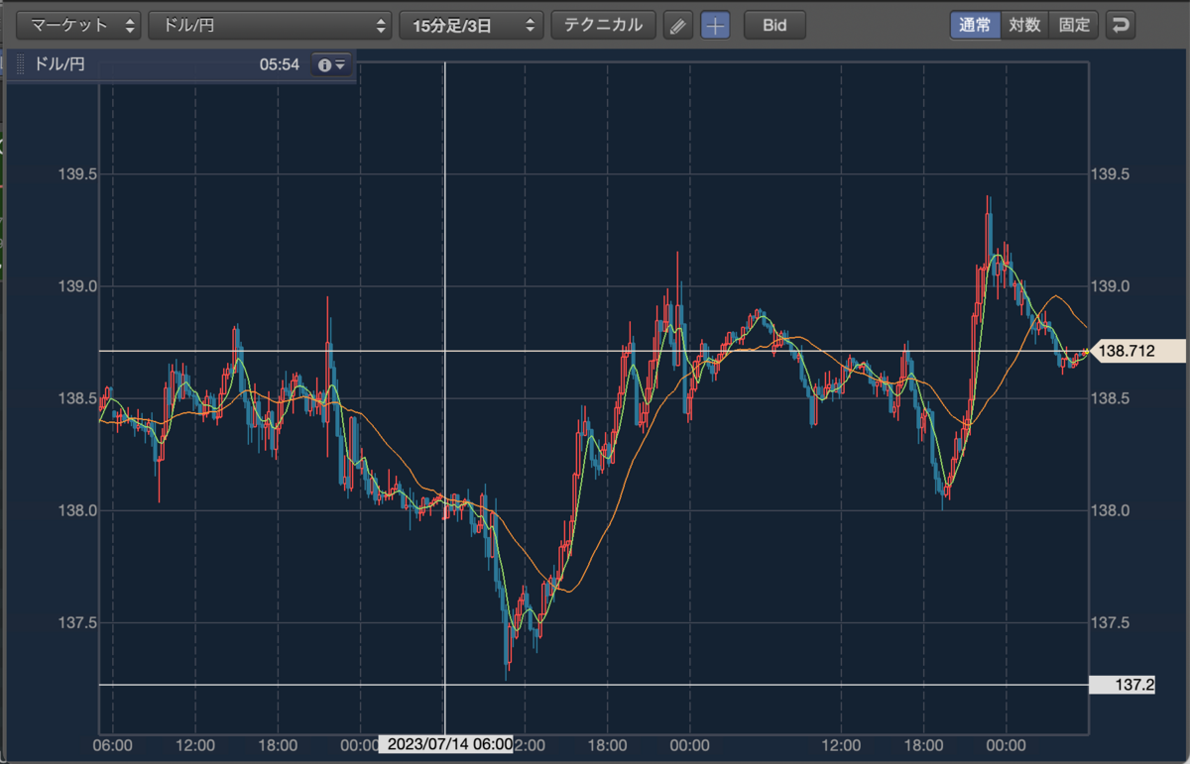Select 通常 scale mode
1190x764 pixels.
tap(975, 26)
